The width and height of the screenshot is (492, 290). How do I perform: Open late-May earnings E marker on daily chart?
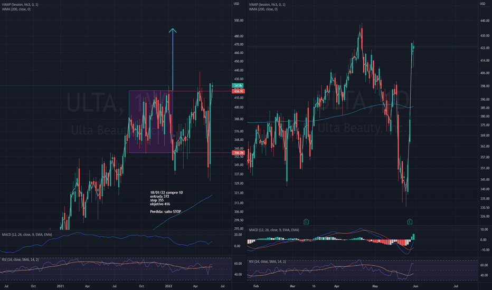click(410, 221)
